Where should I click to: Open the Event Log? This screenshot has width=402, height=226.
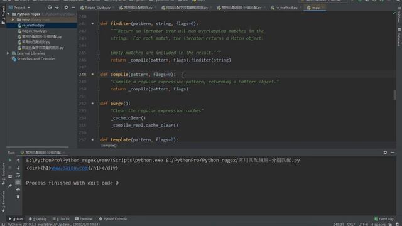[384, 219]
